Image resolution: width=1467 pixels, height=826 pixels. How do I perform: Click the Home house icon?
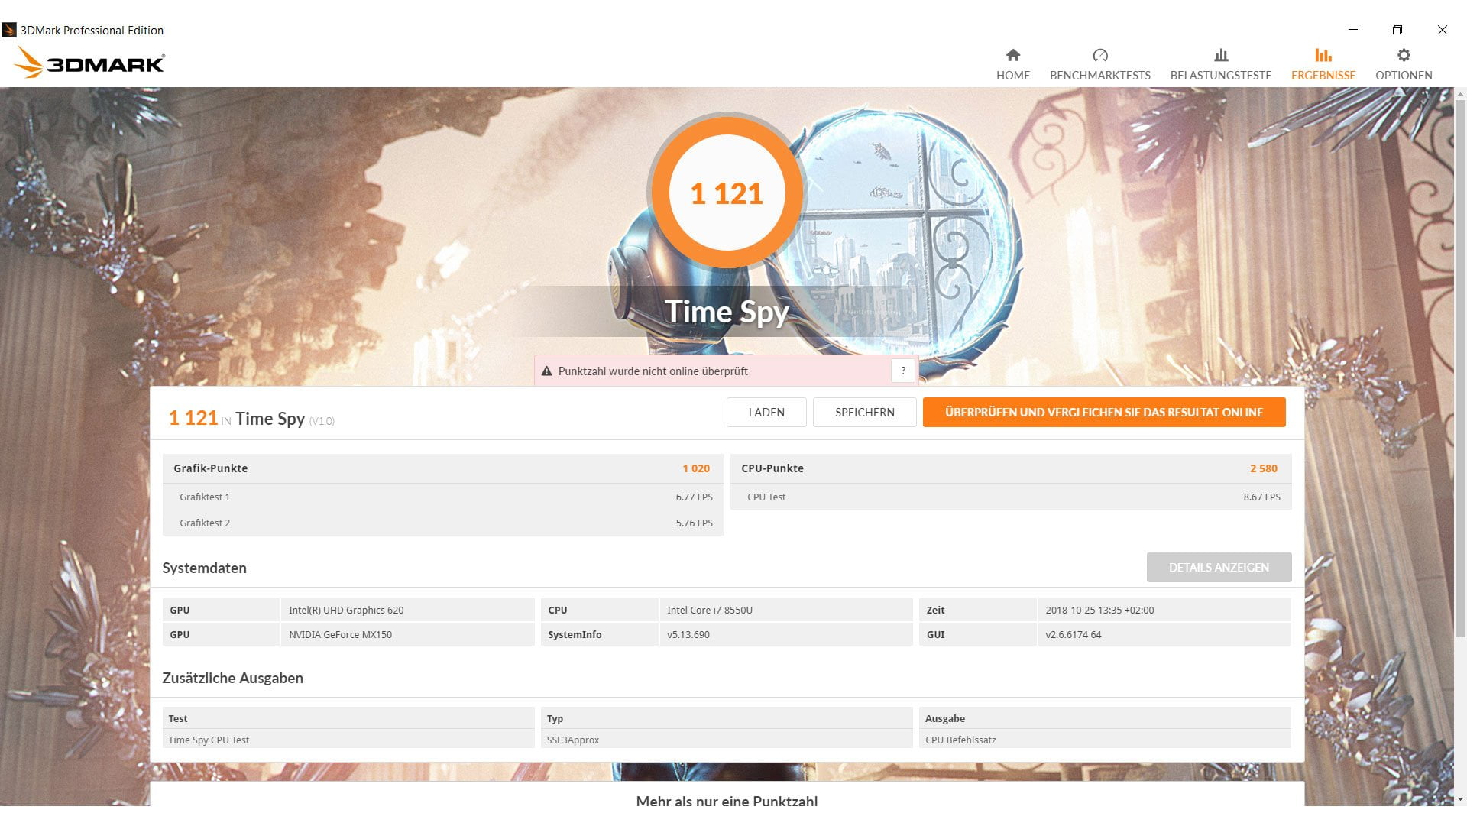pos(1012,55)
